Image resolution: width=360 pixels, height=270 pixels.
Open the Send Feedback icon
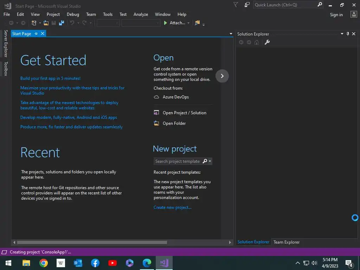247,5
